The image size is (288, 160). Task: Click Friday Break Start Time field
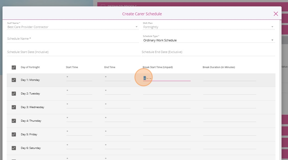tap(167, 133)
